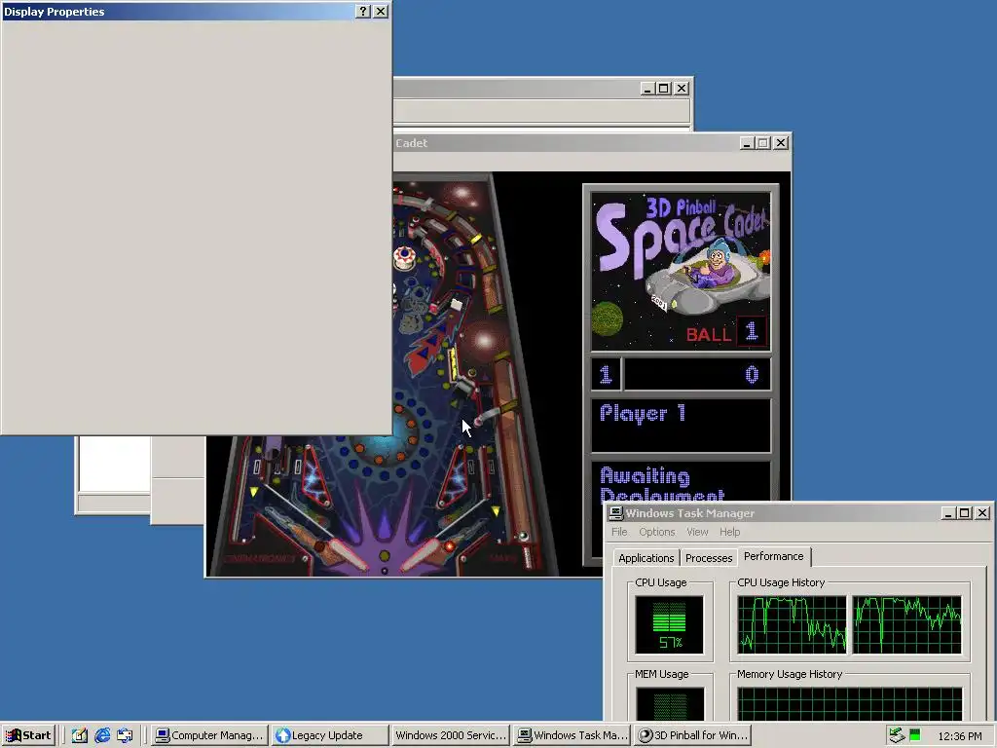Switch to Legacy Update taskbar button

click(x=331, y=735)
